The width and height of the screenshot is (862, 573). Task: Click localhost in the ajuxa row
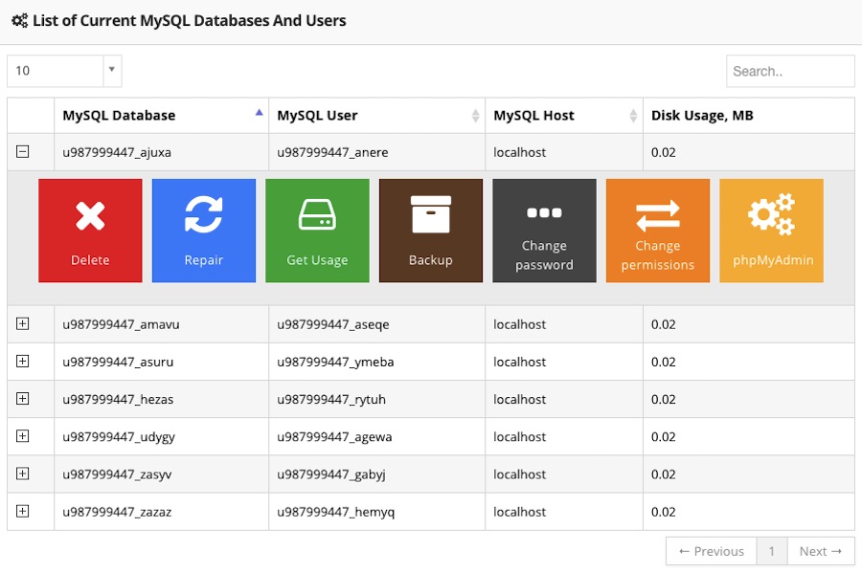[x=519, y=152]
